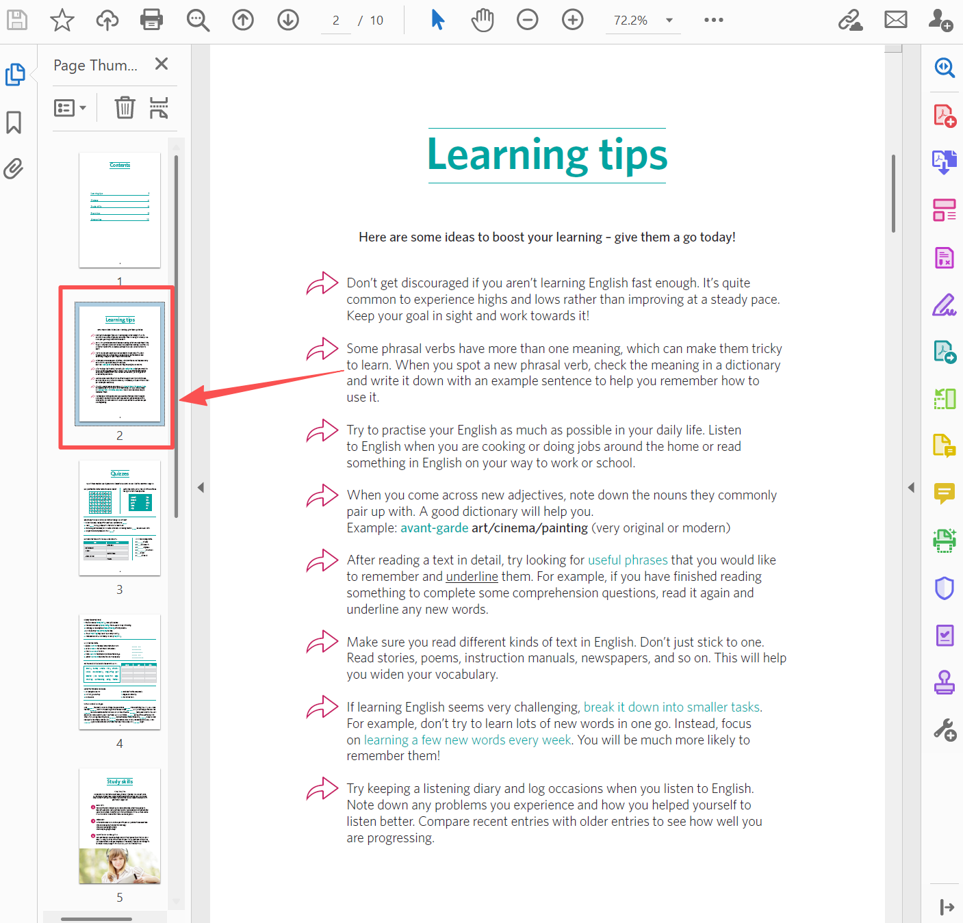The image size is (963, 923).
Task: Open the Scan & OCR tool
Action: coord(945,541)
